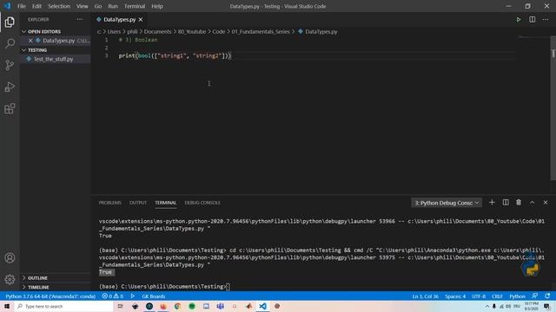Kill the terminal with the trash icon
Image resolution: width=556 pixels, height=312 pixels.
coord(519,202)
